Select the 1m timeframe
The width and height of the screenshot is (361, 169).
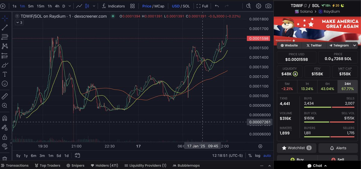coord(22,6)
